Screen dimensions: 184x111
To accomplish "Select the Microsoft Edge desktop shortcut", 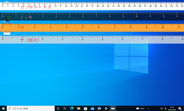I will pos(7,20).
